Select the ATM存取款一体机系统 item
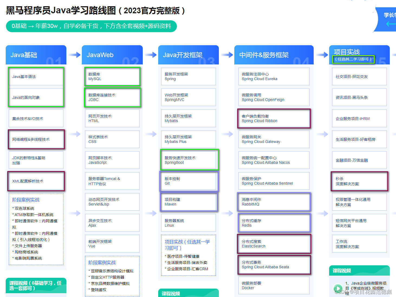The width and height of the screenshot is (396, 297). [x=33, y=215]
